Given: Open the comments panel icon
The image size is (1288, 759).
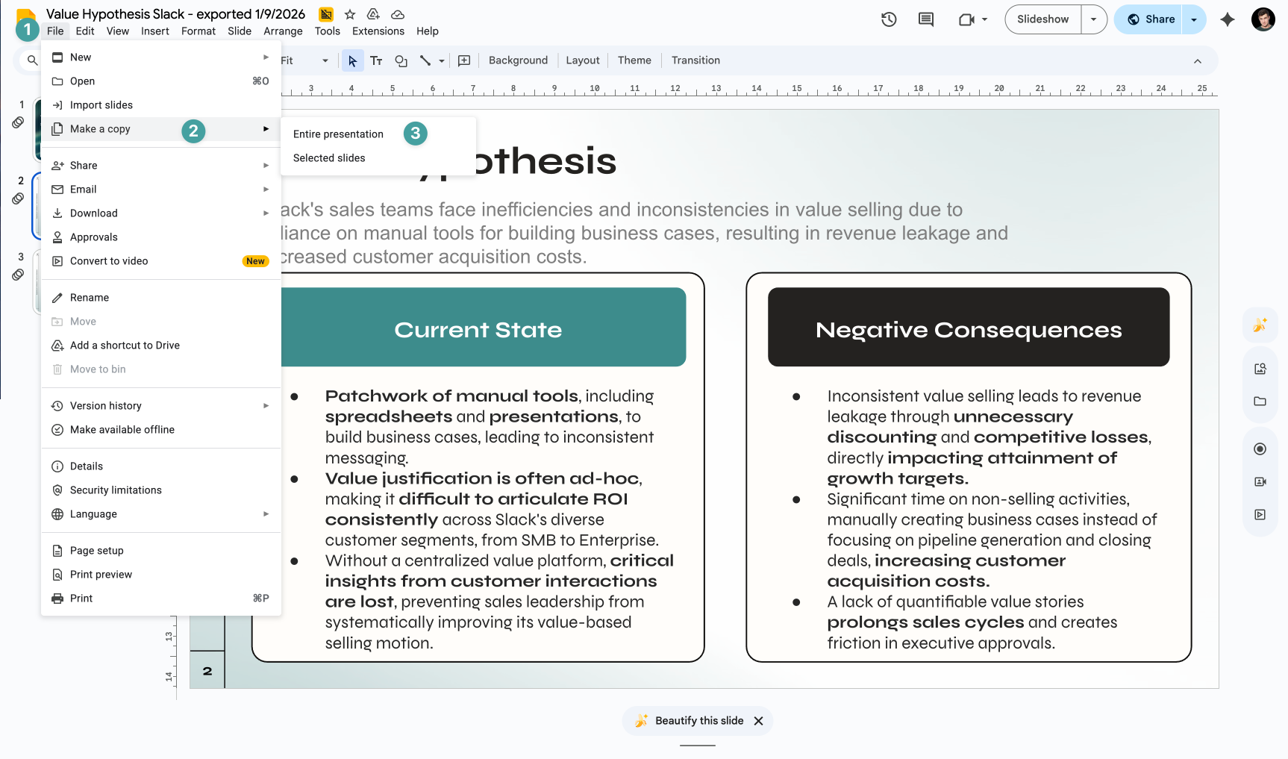Looking at the screenshot, I should [925, 19].
